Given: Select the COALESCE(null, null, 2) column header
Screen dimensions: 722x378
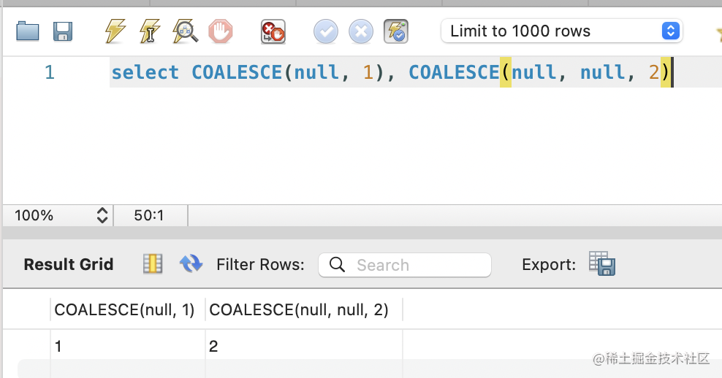Looking at the screenshot, I should point(298,310).
